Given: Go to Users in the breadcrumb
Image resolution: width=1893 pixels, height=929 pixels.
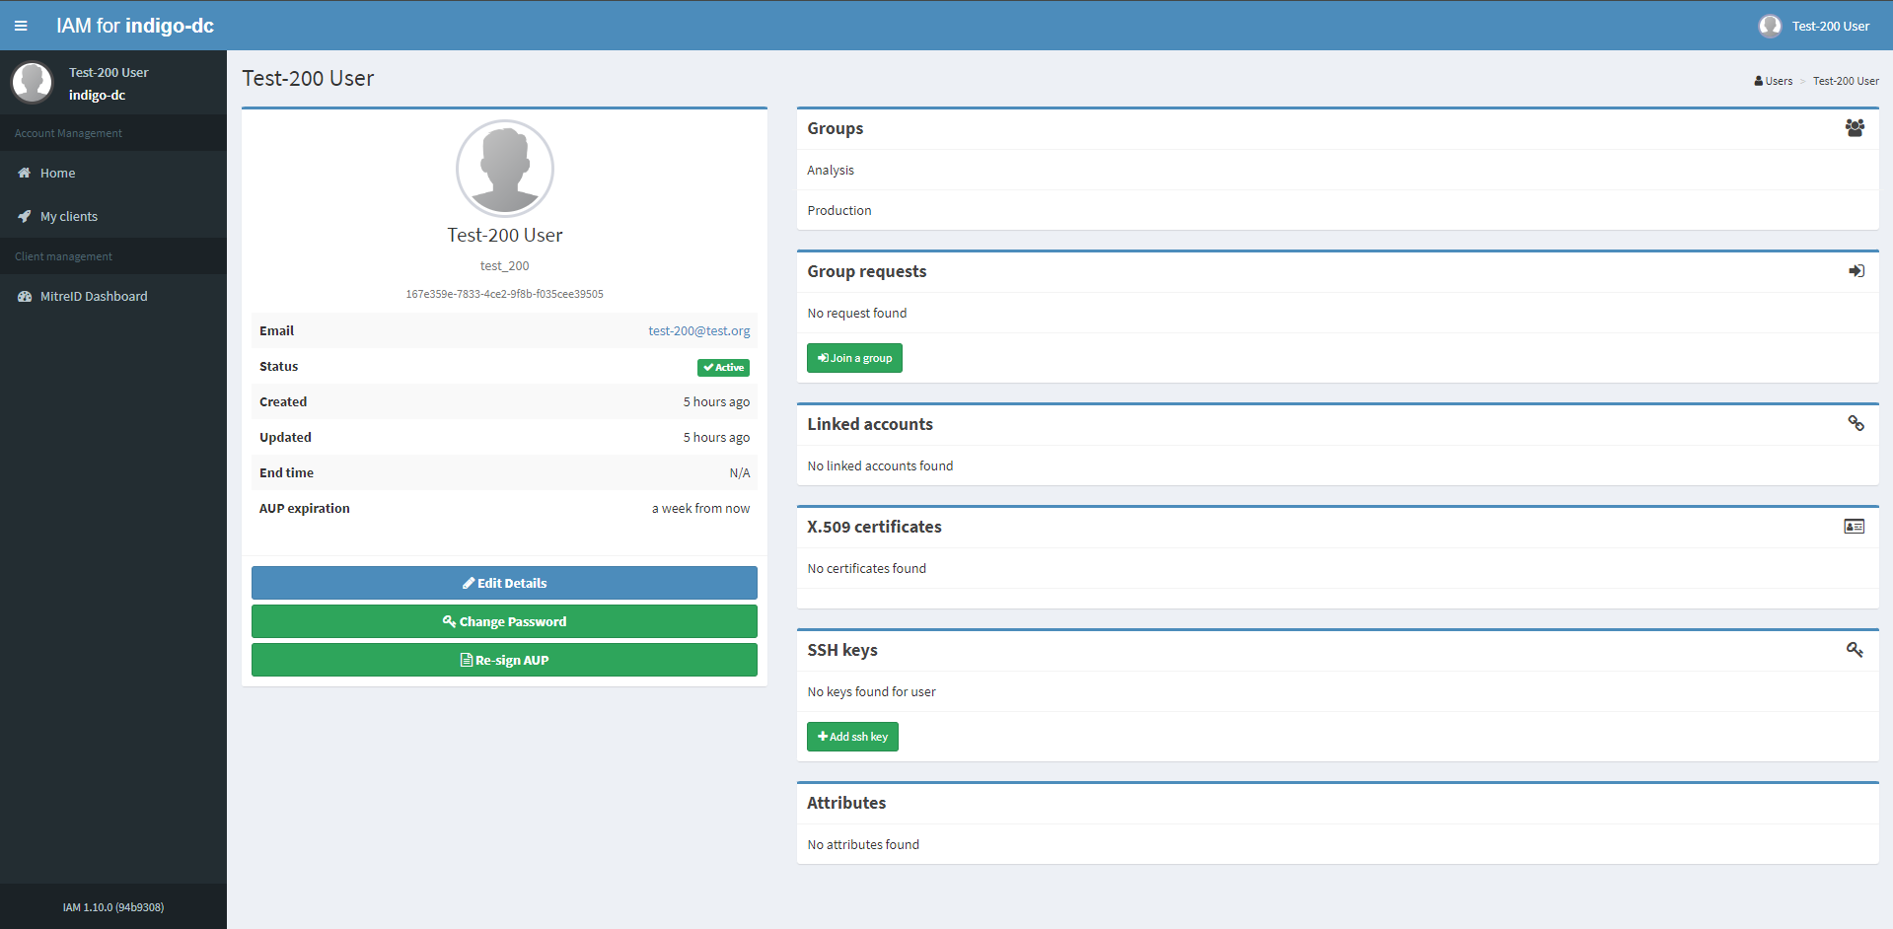Looking at the screenshot, I should click(x=1778, y=81).
